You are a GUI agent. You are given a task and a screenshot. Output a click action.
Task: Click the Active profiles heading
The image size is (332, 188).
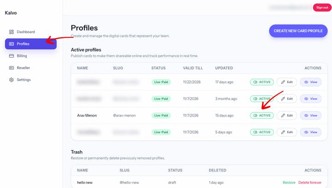coord(86,50)
